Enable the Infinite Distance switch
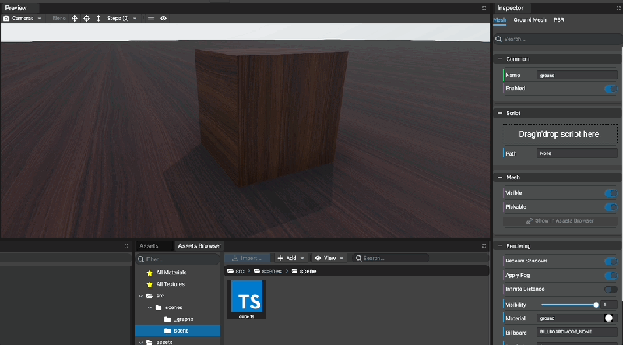The height and width of the screenshot is (345, 623). [x=610, y=289]
